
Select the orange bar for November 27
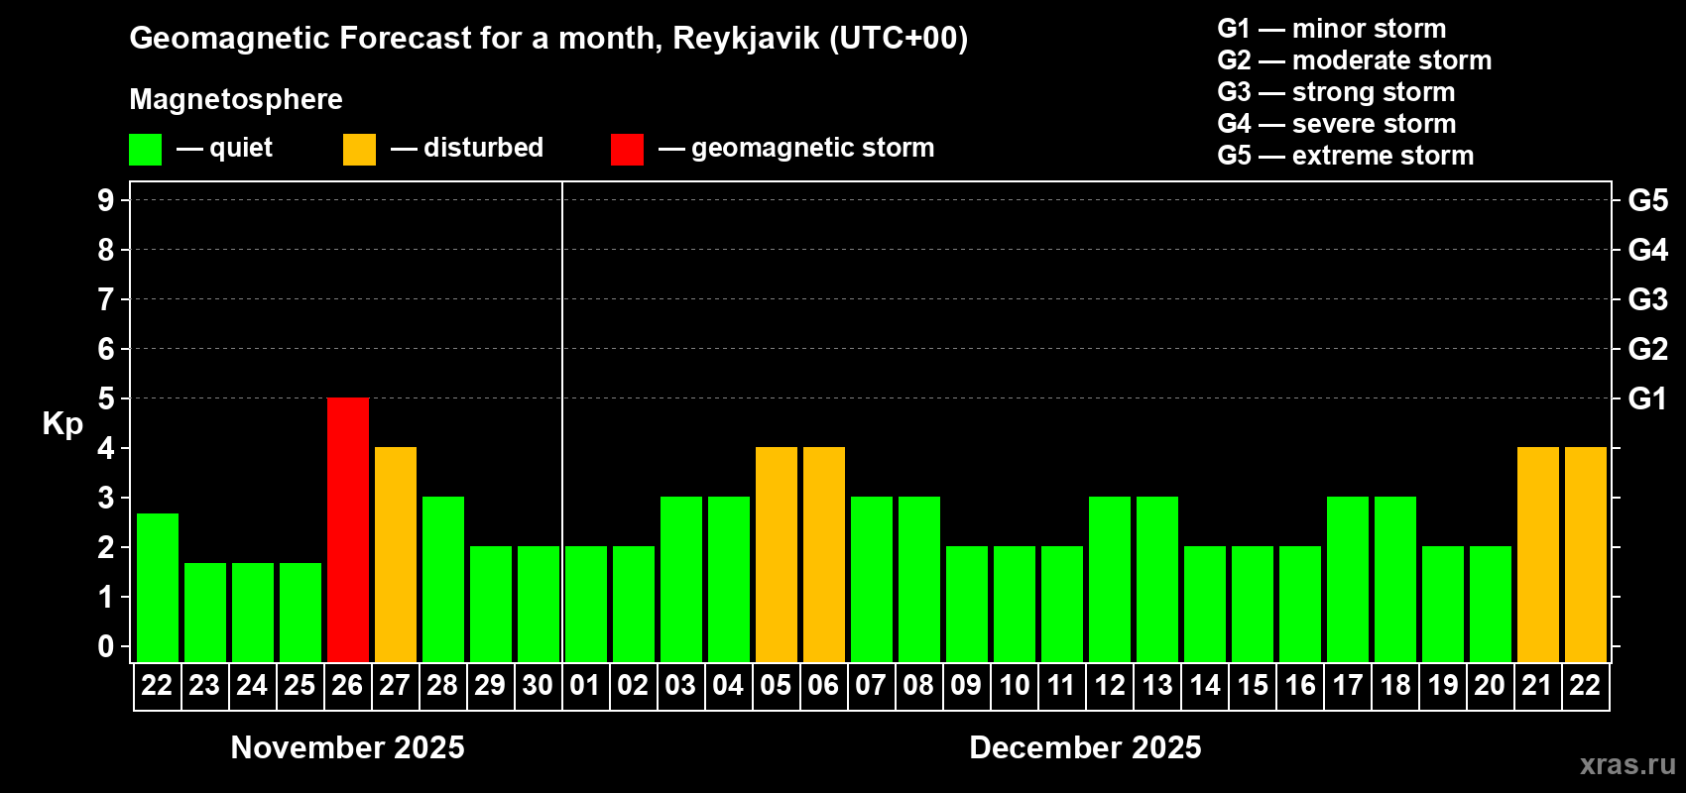396,555
